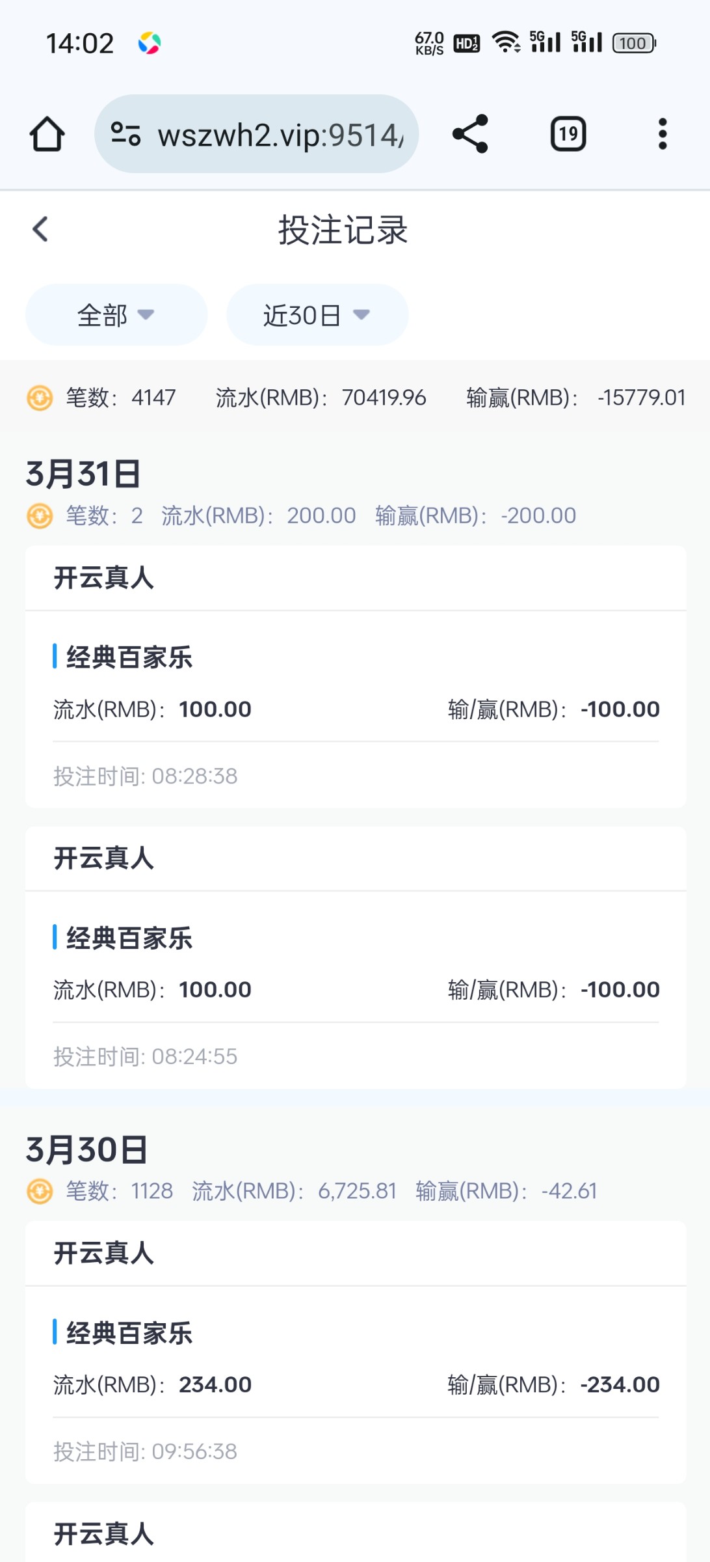Tap the coin icon under 3月30日

(x=40, y=1192)
